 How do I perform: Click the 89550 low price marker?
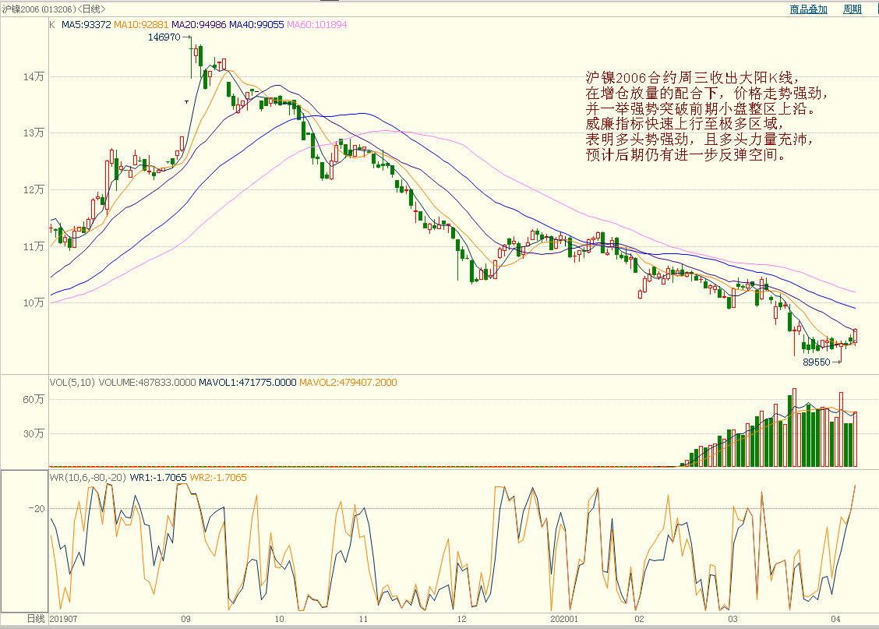point(817,362)
